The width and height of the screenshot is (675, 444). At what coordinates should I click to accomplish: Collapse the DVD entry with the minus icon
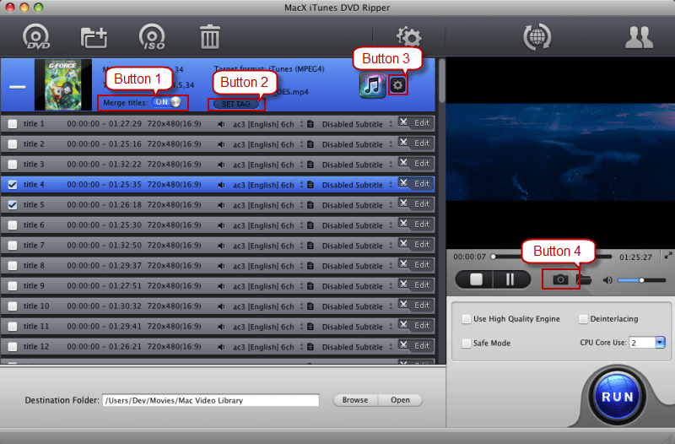click(x=18, y=87)
